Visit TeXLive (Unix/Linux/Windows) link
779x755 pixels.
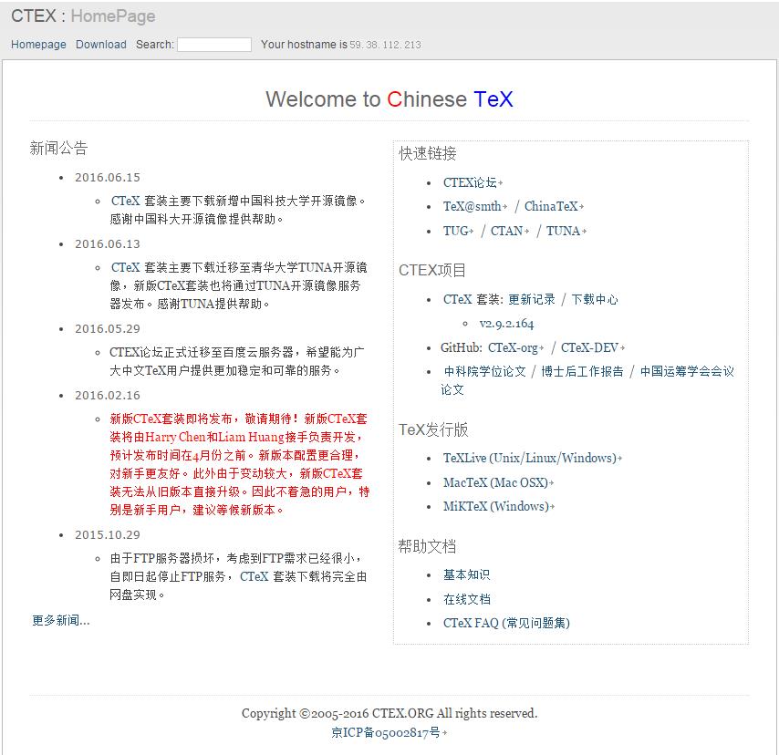532,458
